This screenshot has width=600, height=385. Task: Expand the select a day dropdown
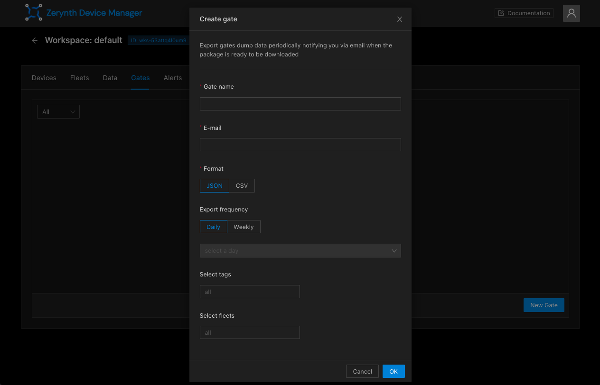click(x=300, y=251)
